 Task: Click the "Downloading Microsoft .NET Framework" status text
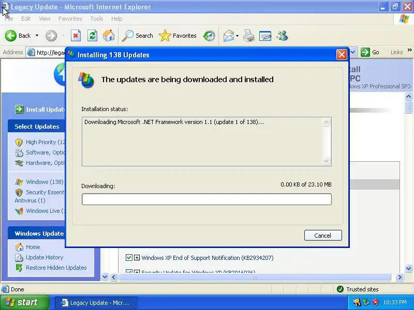(174, 122)
